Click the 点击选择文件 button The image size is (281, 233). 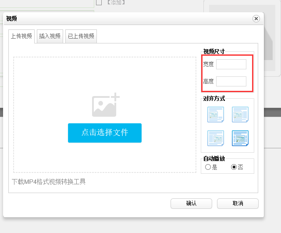pyautogui.click(x=105, y=133)
